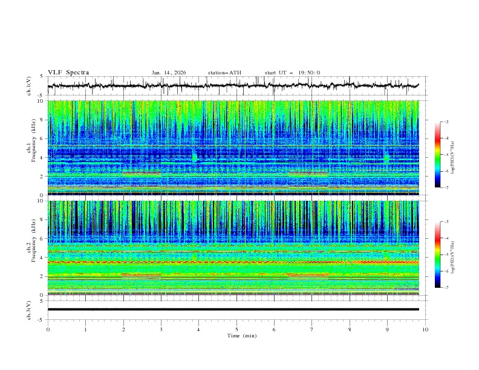Image resolution: width=479 pixels, height=370 pixels.
Task: Click the start UT 19:50:0 text
Action: [292, 73]
